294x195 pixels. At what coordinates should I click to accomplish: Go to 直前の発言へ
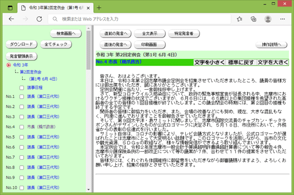[x=115, y=34]
